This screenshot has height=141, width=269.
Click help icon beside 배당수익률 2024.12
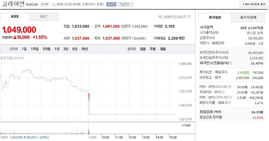(x=229, y=103)
